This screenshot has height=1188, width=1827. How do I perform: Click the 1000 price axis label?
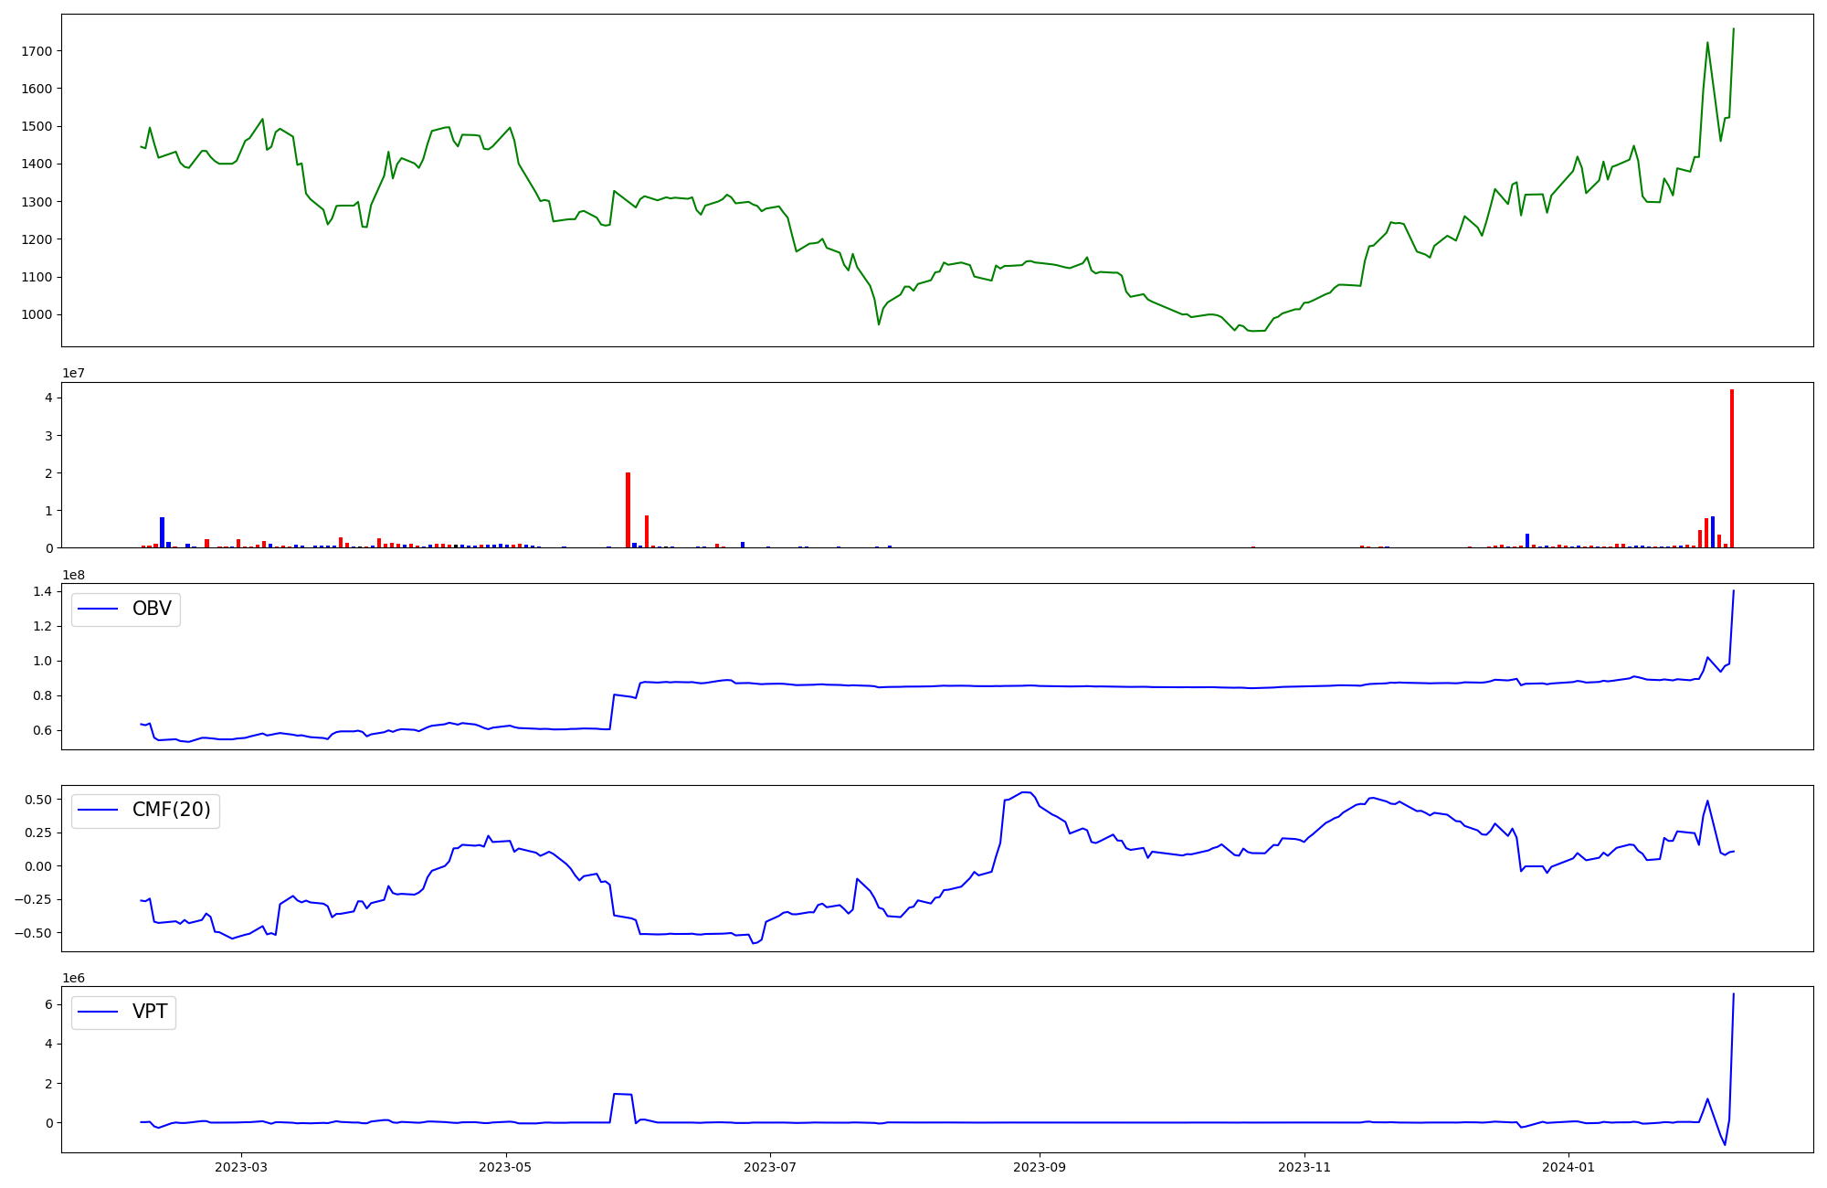coord(36,314)
